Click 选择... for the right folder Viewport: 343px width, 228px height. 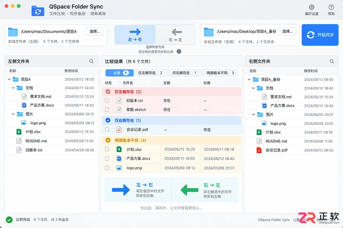point(287,32)
